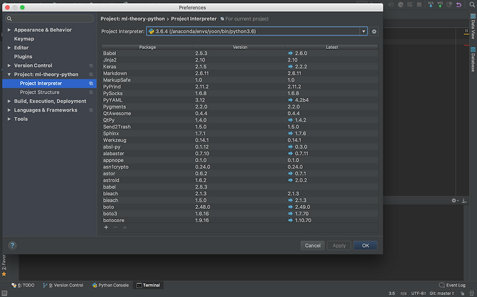477x297 pixels.
Task: Open the Version Control tool window tab
Action: (x=63, y=285)
